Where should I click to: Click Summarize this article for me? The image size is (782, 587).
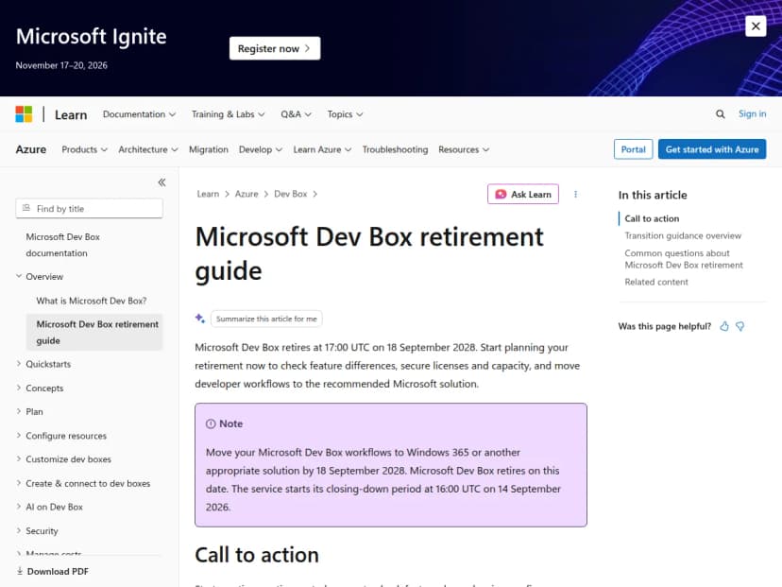tap(266, 319)
